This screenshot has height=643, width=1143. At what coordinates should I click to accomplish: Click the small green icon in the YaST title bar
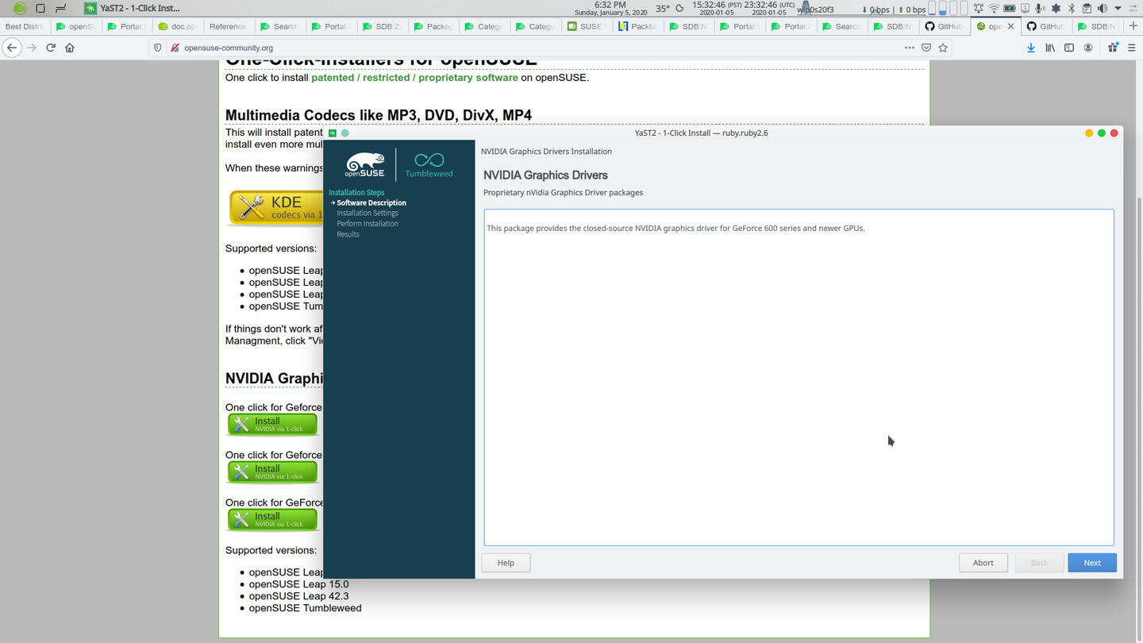[333, 133]
